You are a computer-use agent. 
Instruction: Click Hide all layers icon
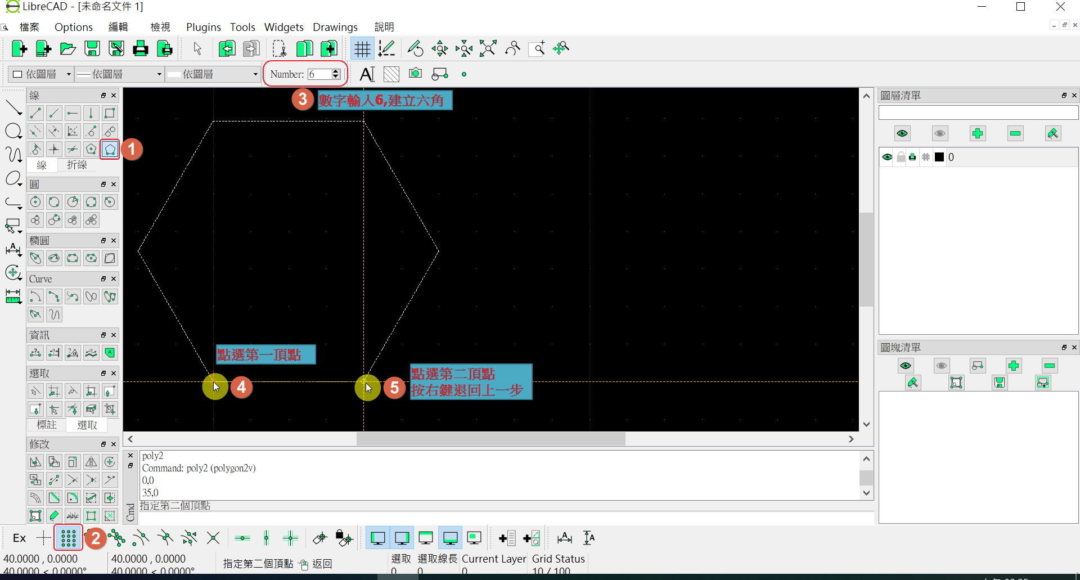click(940, 133)
